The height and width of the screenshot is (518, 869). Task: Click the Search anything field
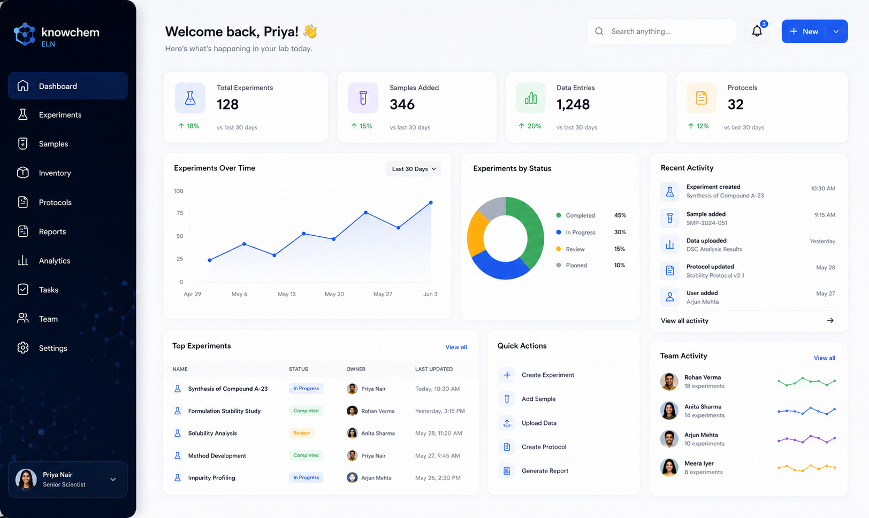click(x=661, y=32)
